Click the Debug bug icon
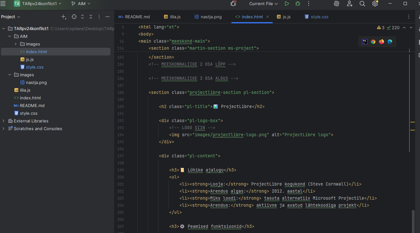Image resolution: width=420 pixels, height=233 pixels. point(298,4)
